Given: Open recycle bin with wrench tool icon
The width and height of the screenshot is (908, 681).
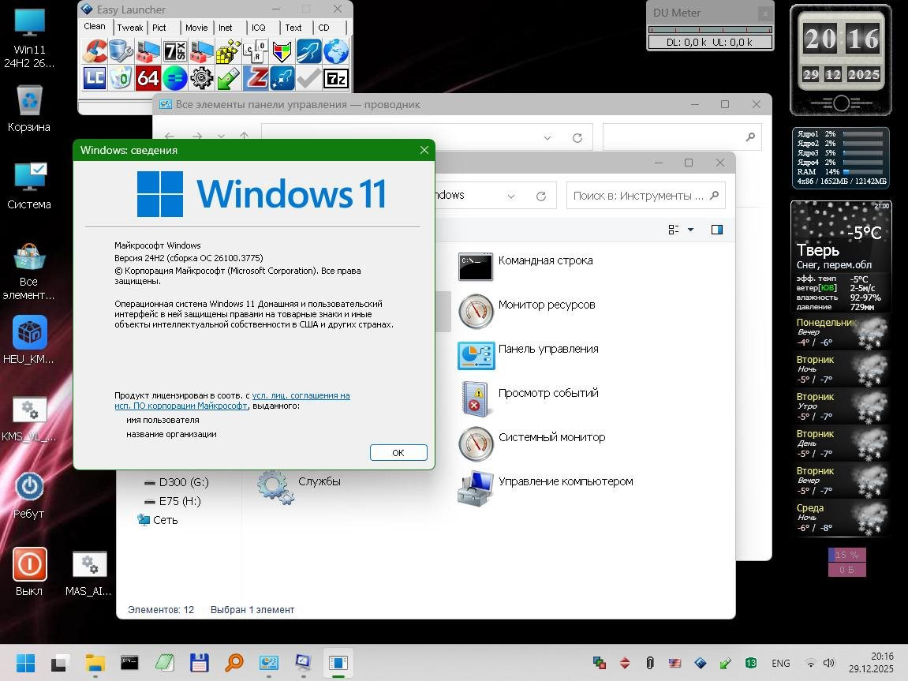Looking at the screenshot, I should 121,51.
